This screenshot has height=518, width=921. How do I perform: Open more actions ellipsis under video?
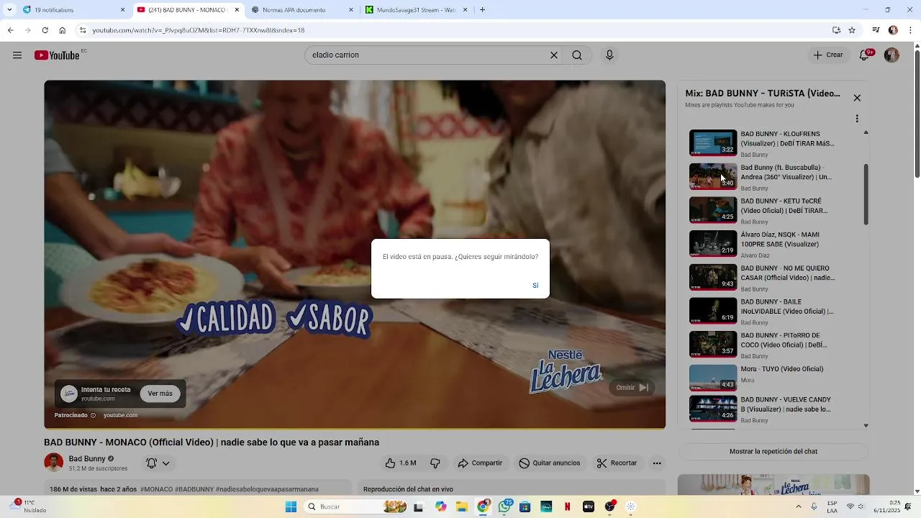(657, 463)
